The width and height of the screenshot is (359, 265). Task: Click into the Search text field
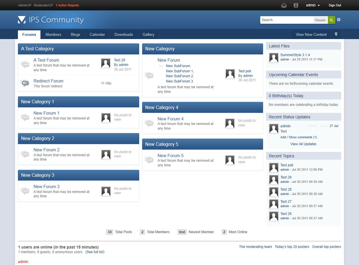pyautogui.click(x=287, y=20)
